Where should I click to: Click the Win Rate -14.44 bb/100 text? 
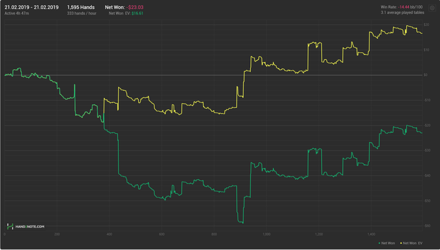402,7
